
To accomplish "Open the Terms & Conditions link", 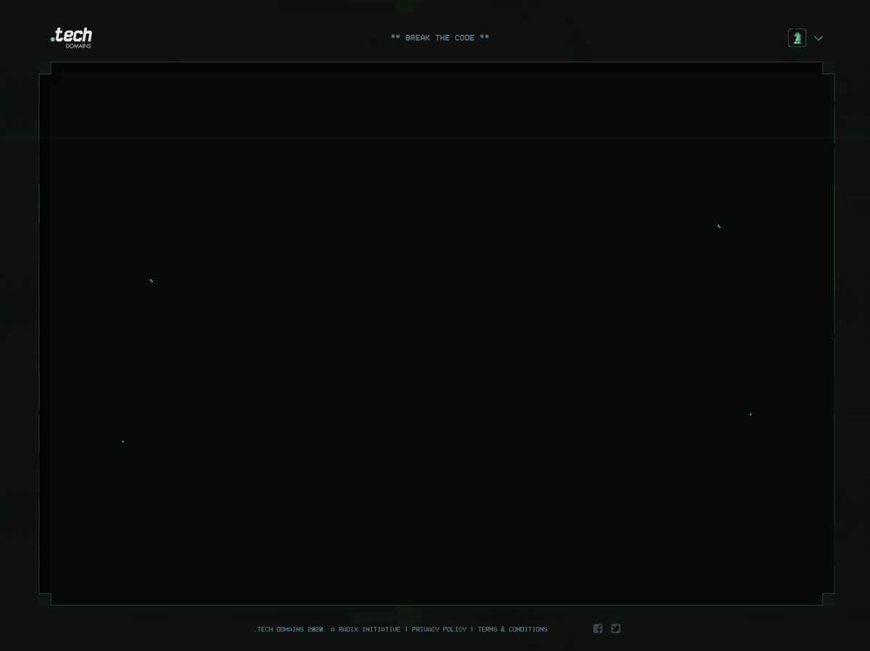I will 513,629.
